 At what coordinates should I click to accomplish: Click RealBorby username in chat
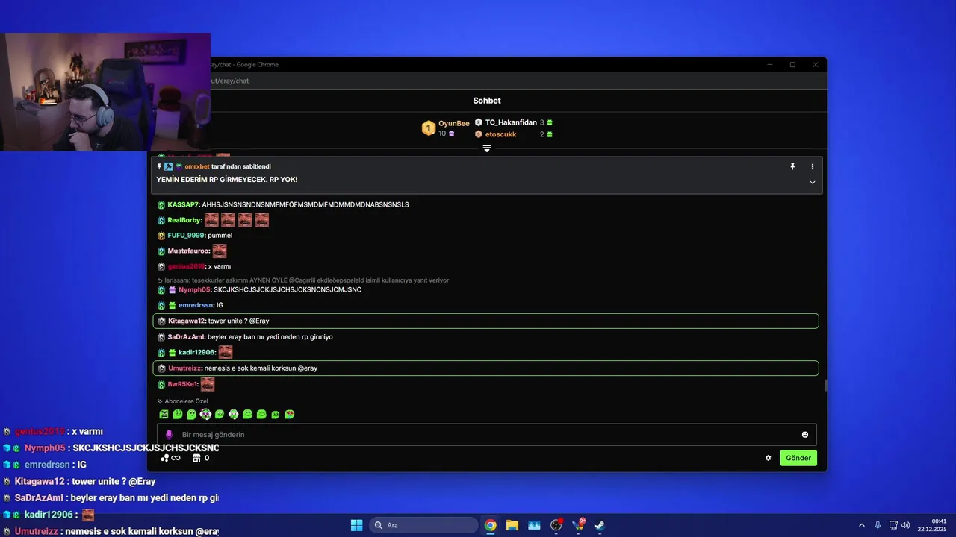(x=184, y=220)
